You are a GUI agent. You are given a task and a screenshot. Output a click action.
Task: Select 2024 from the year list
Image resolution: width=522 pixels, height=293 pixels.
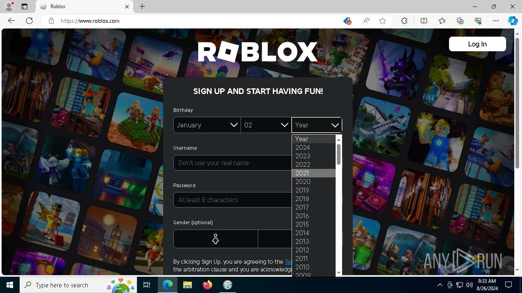314,147
